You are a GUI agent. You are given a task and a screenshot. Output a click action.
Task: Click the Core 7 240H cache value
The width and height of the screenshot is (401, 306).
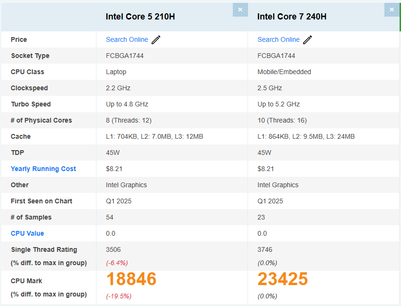[x=306, y=137]
